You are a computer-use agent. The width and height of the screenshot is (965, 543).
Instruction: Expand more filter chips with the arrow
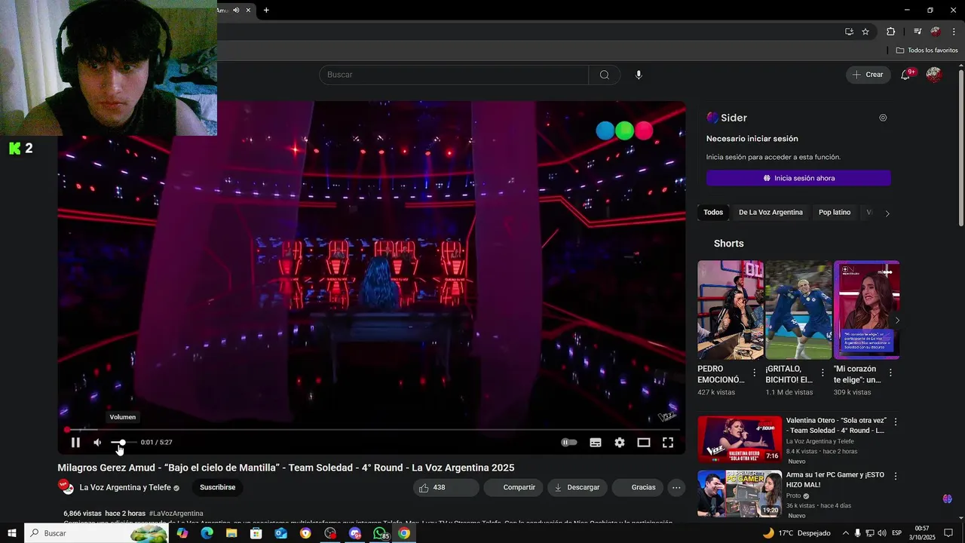tap(887, 213)
